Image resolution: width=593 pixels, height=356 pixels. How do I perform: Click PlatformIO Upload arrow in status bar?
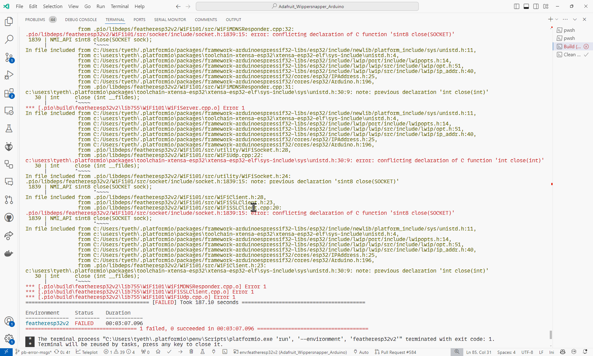pyautogui.click(x=180, y=352)
